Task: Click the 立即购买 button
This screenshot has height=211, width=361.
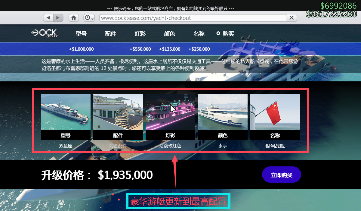Action: (x=282, y=175)
